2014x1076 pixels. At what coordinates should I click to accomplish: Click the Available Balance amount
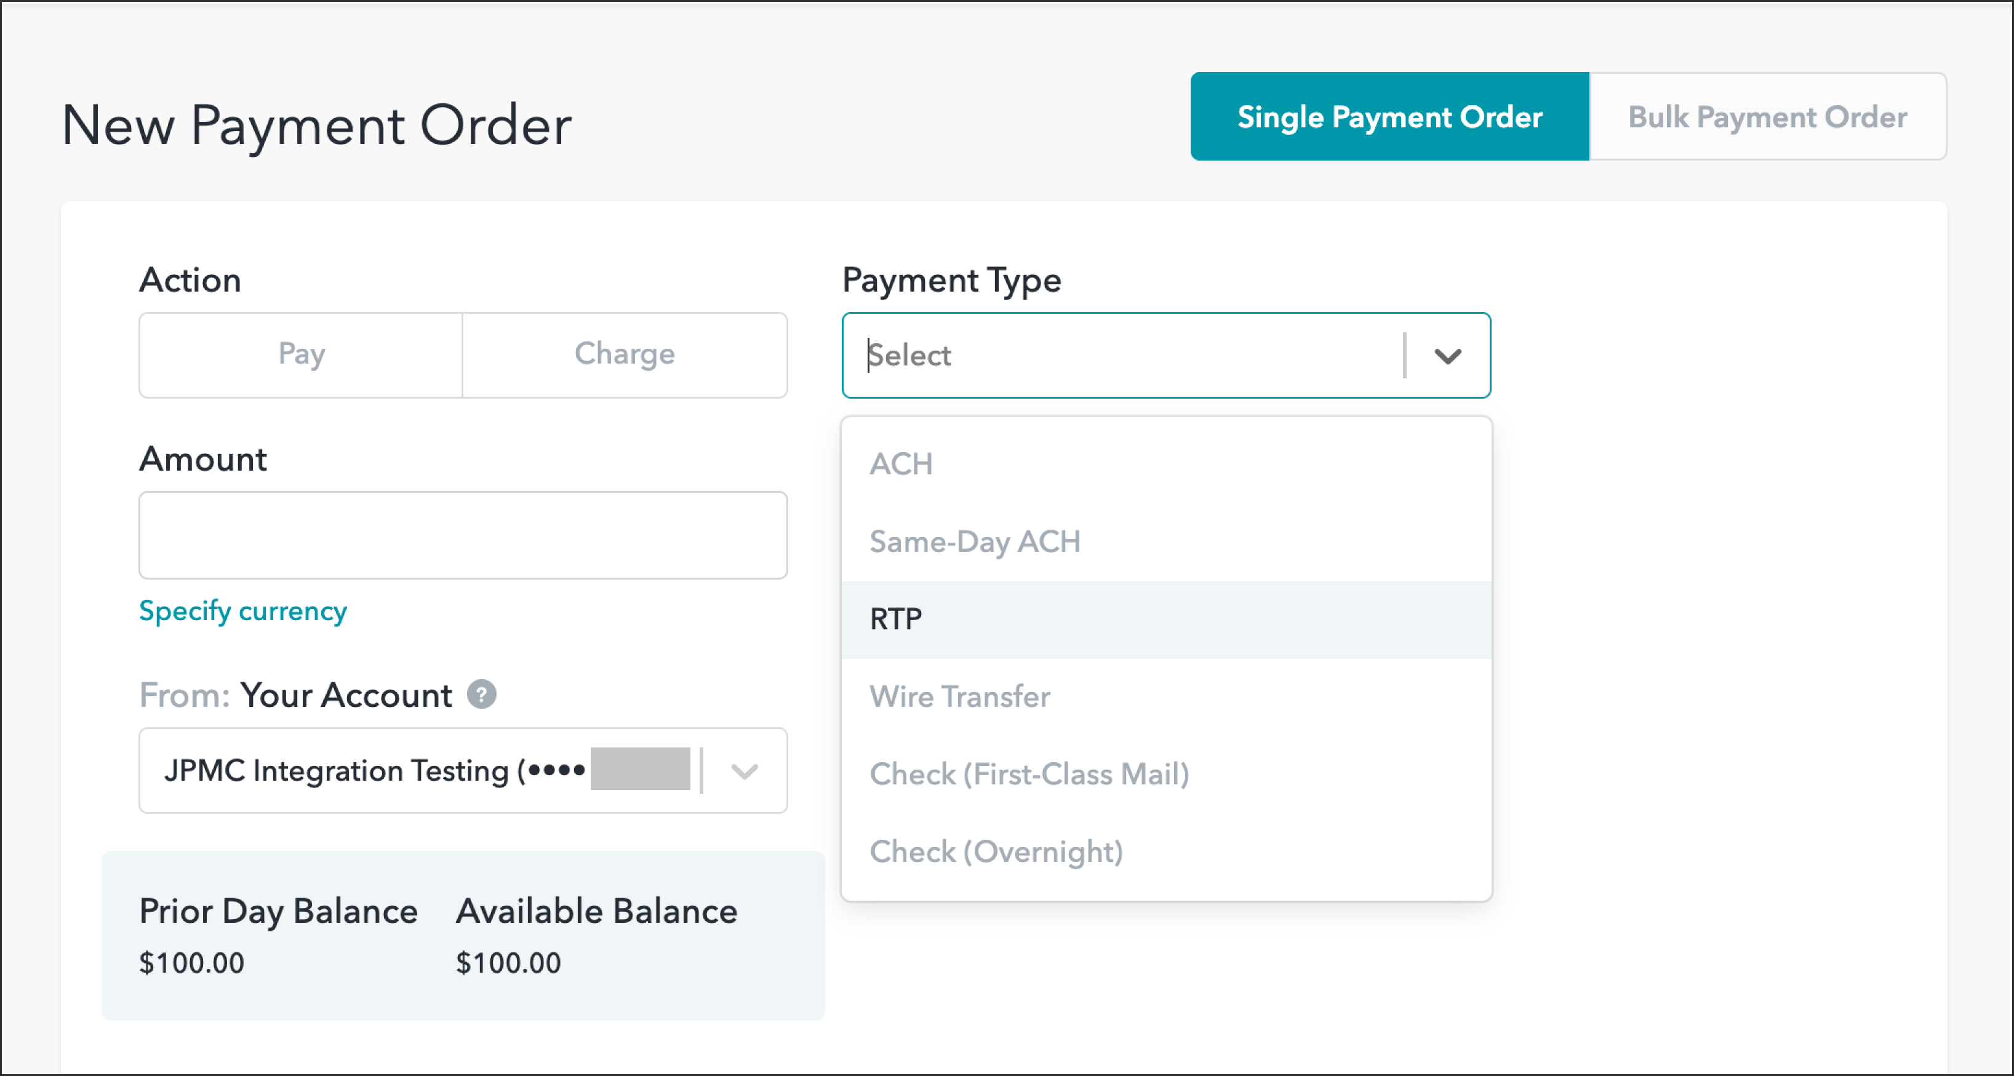508,963
